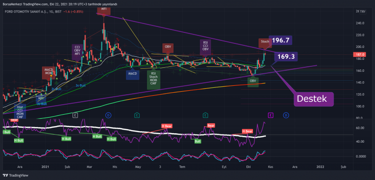Click the 3s-Bull text under the blue MFI label
375x180 pixels.
[x=41, y=104]
